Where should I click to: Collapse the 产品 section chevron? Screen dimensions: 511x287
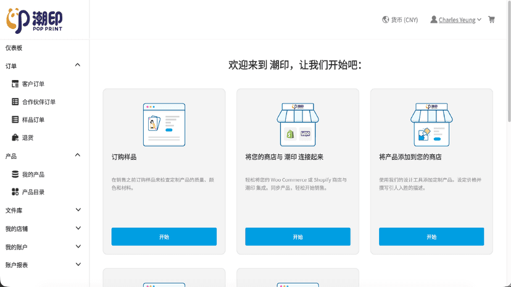pos(78,155)
